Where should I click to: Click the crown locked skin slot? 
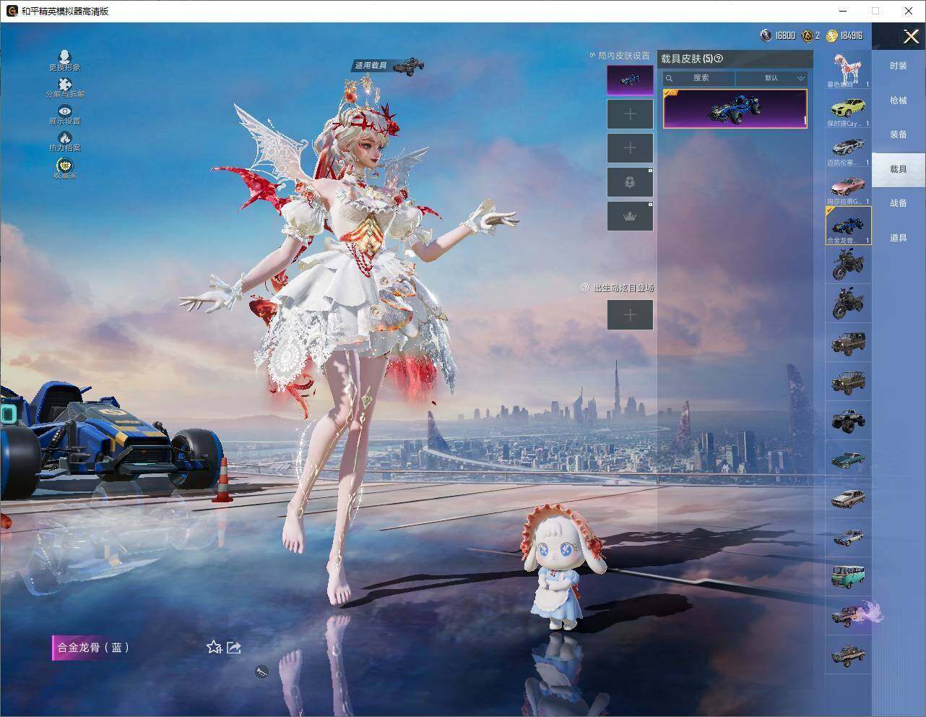pos(630,216)
